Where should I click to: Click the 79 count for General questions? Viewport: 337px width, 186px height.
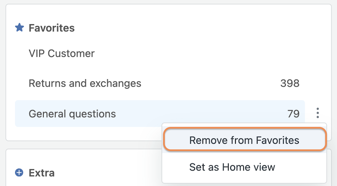293,114
